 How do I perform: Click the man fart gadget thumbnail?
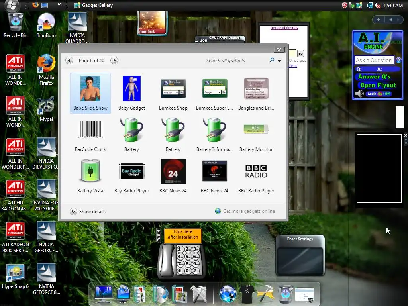tap(152, 23)
